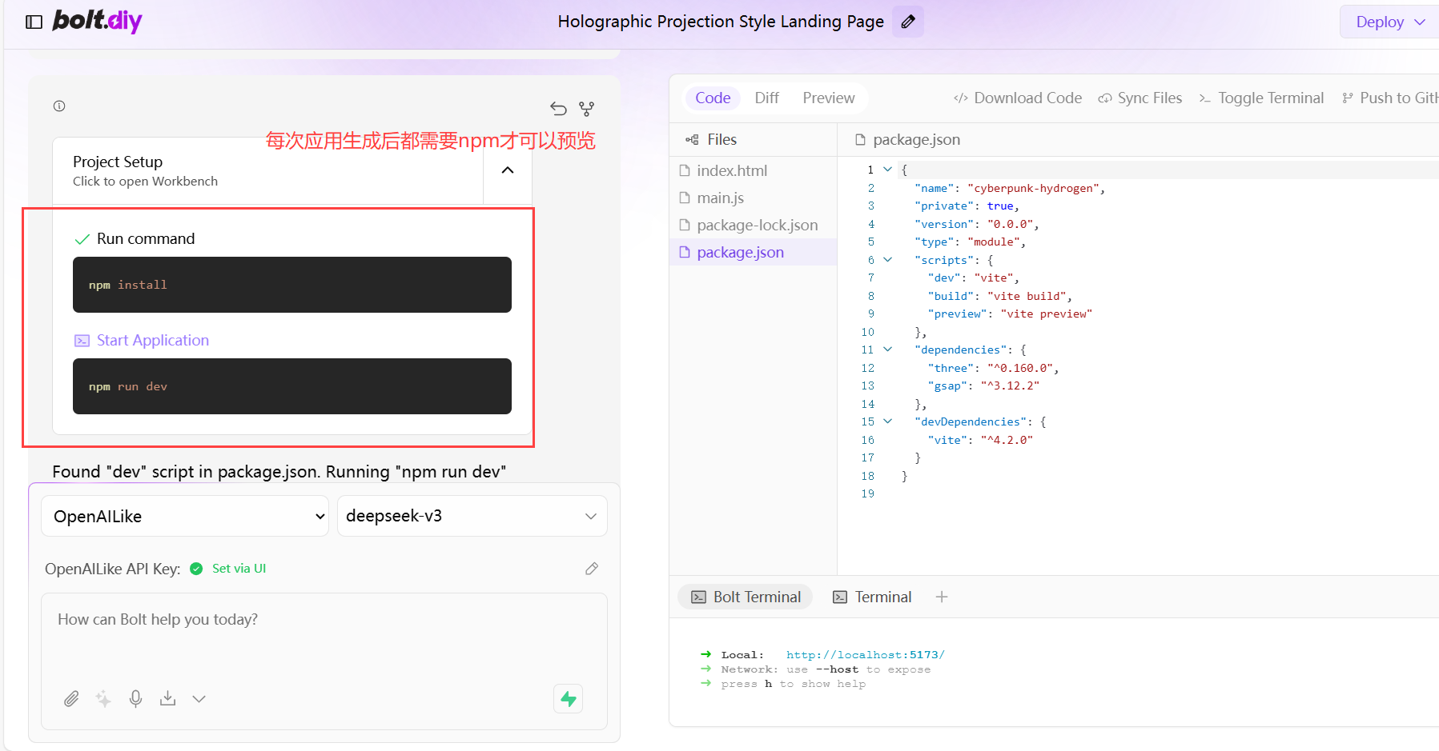
Task: Attach a file with the paperclip icon
Action: [71, 699]
